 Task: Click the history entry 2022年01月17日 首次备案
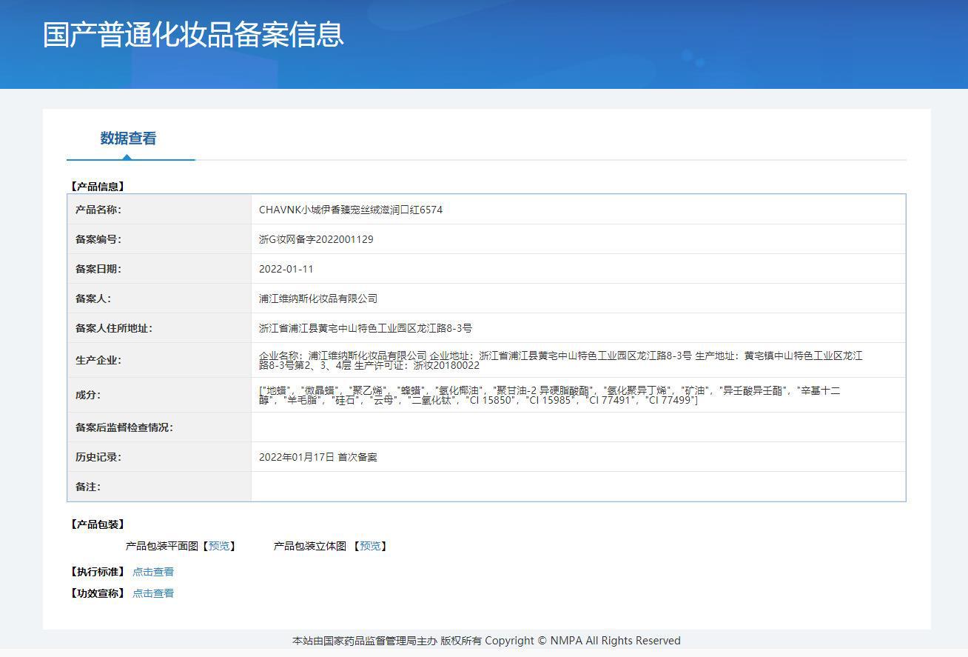318,457
